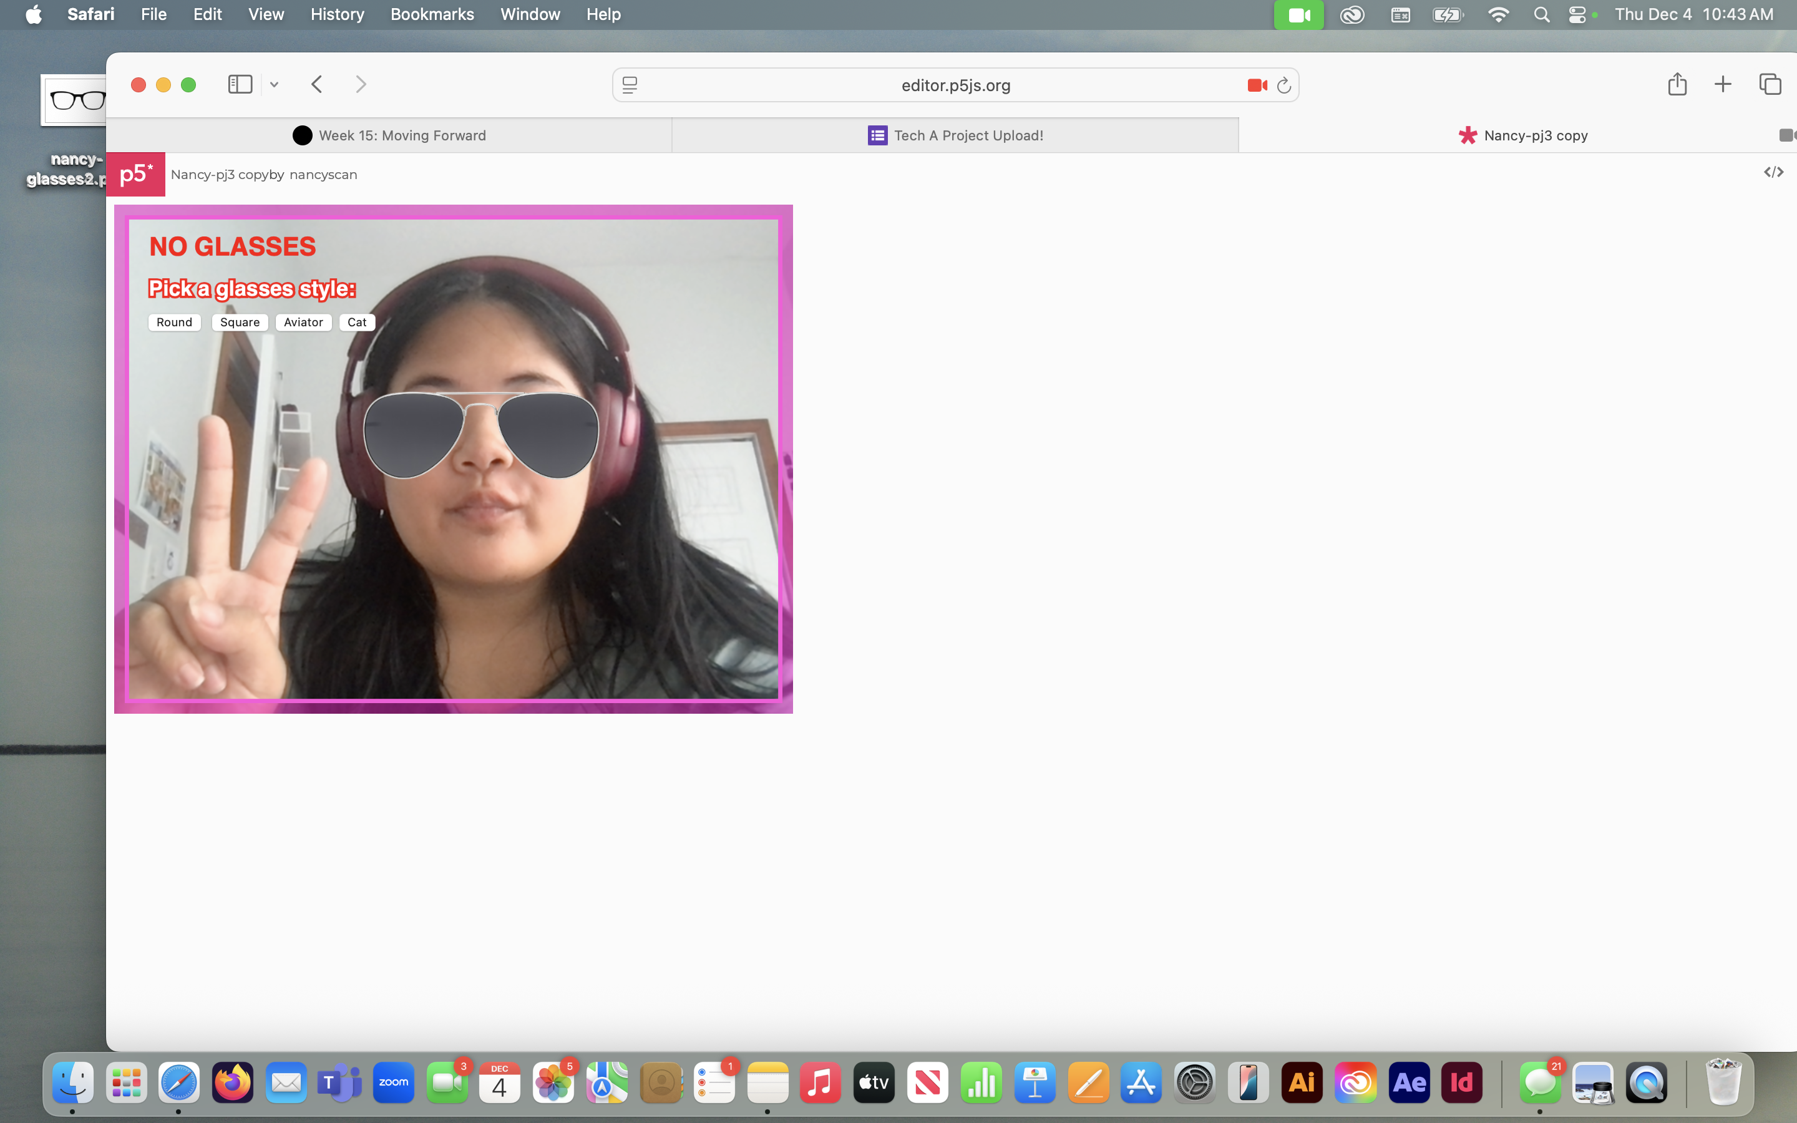
Task: Click the p5.js logo icon
Action: coord(137,174)
